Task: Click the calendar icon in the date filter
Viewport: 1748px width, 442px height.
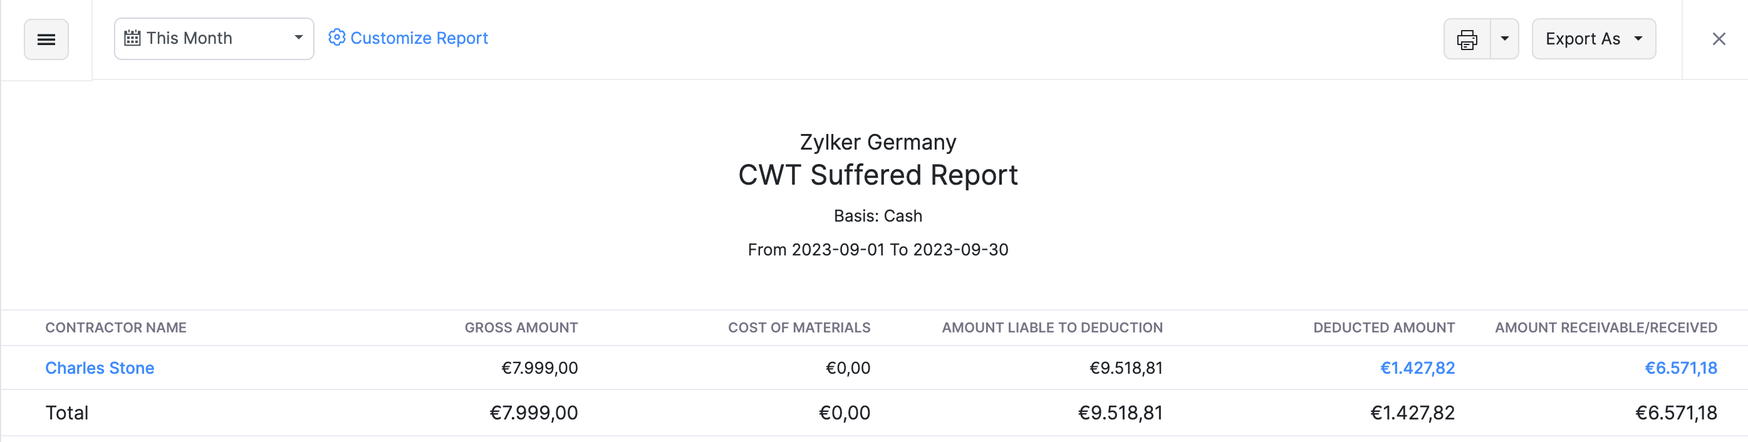Action: tap(133, 39)
